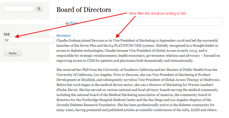Select the Board of Directors heading
This screenshot has width=229, height=118.
84,10
